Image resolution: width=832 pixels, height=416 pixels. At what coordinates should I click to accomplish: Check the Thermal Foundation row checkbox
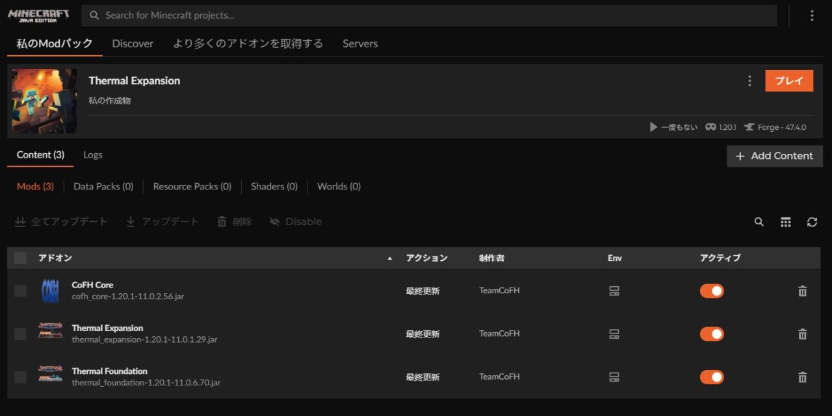(20, 377)
